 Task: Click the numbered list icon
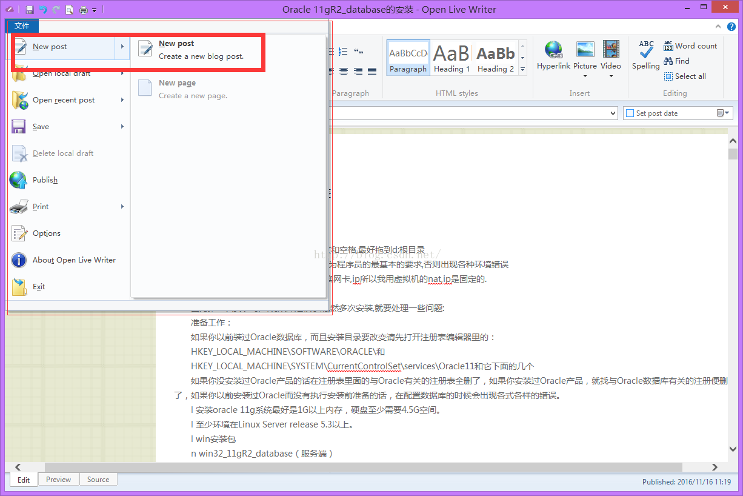pos(344,52)
